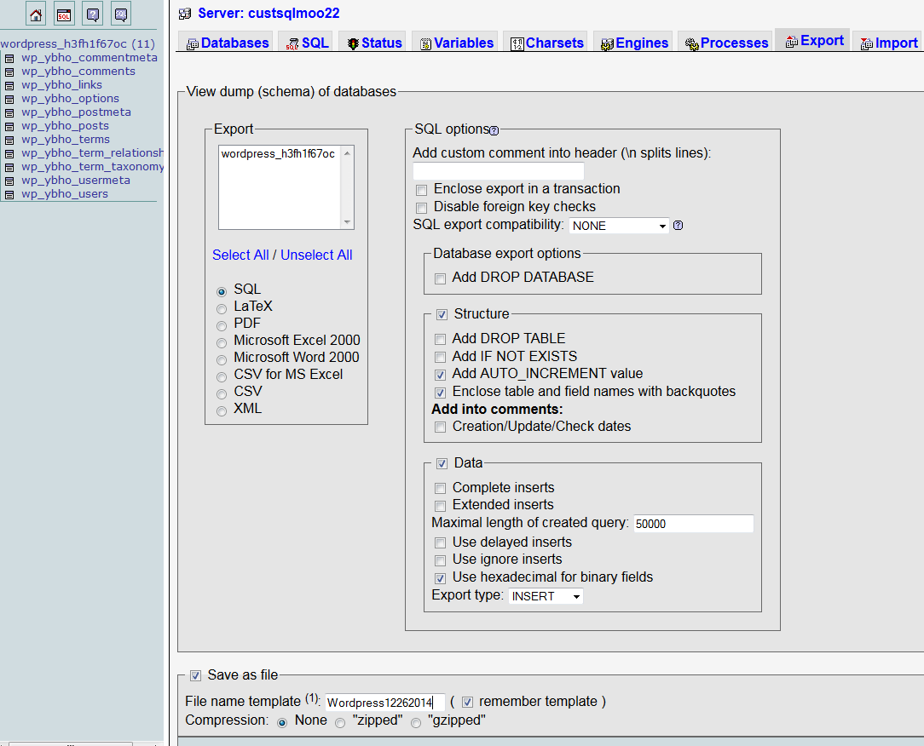Click the Home icon in sidebar
Viewport: 924px width, 746px height.
pyautogui.click(x=36, y=14)
